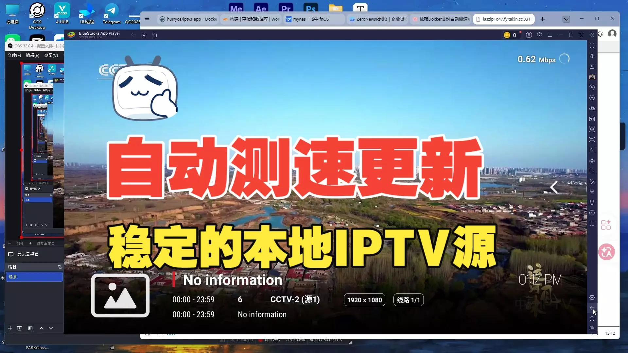Screen dimensions: 628x353
Task: Click the screen record video icon
Action: [x=592, y=140]
